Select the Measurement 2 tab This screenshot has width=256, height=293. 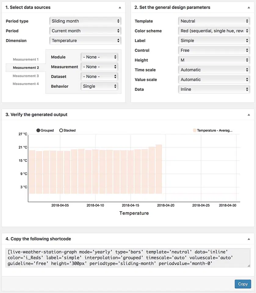click(x=26, y=68)
